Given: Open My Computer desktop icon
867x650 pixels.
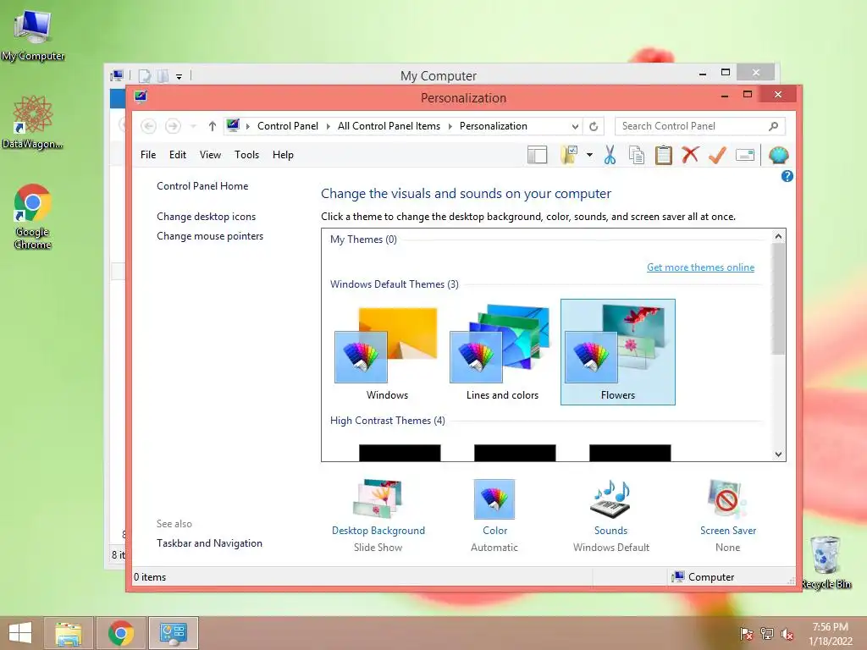Looking at the screenshot, I should pos(33,34).
